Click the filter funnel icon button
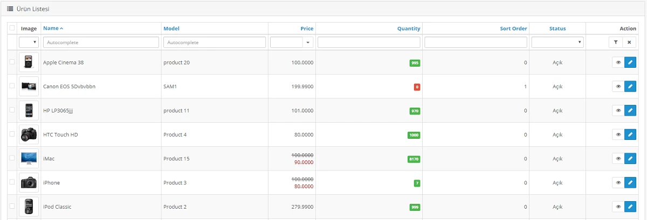647x220 pixels. 615,42
